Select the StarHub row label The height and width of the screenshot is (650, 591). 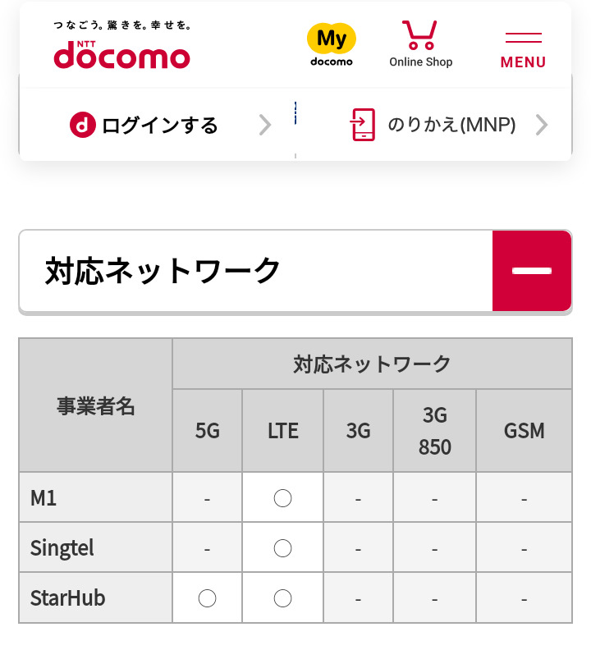point(68,598)
